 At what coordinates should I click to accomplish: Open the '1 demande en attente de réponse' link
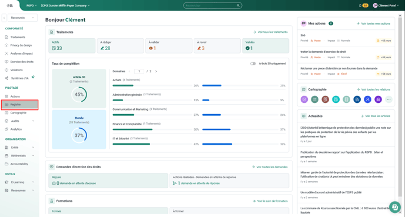(196, 183)
